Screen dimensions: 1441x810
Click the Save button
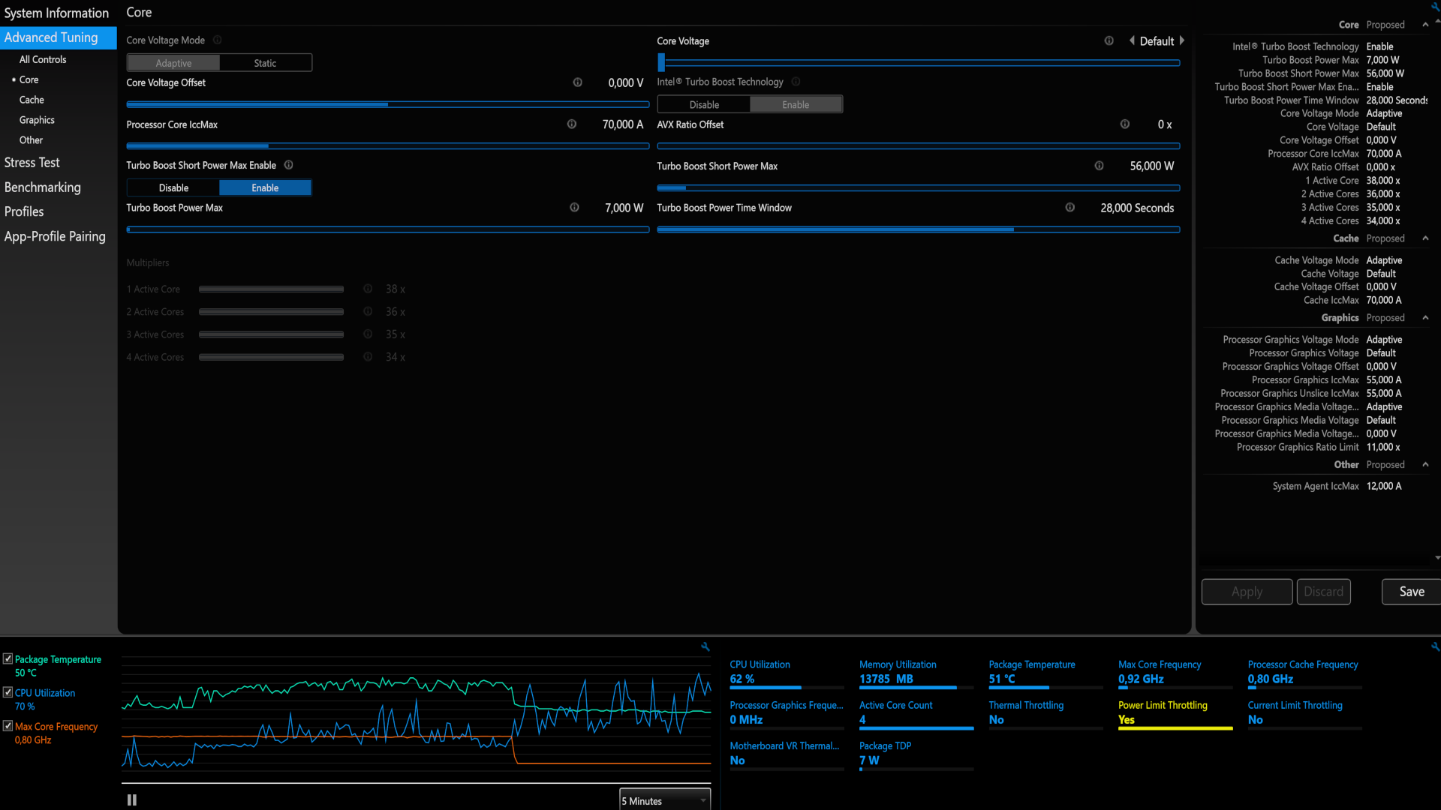pyautogui.click(x=1411, y=592)
